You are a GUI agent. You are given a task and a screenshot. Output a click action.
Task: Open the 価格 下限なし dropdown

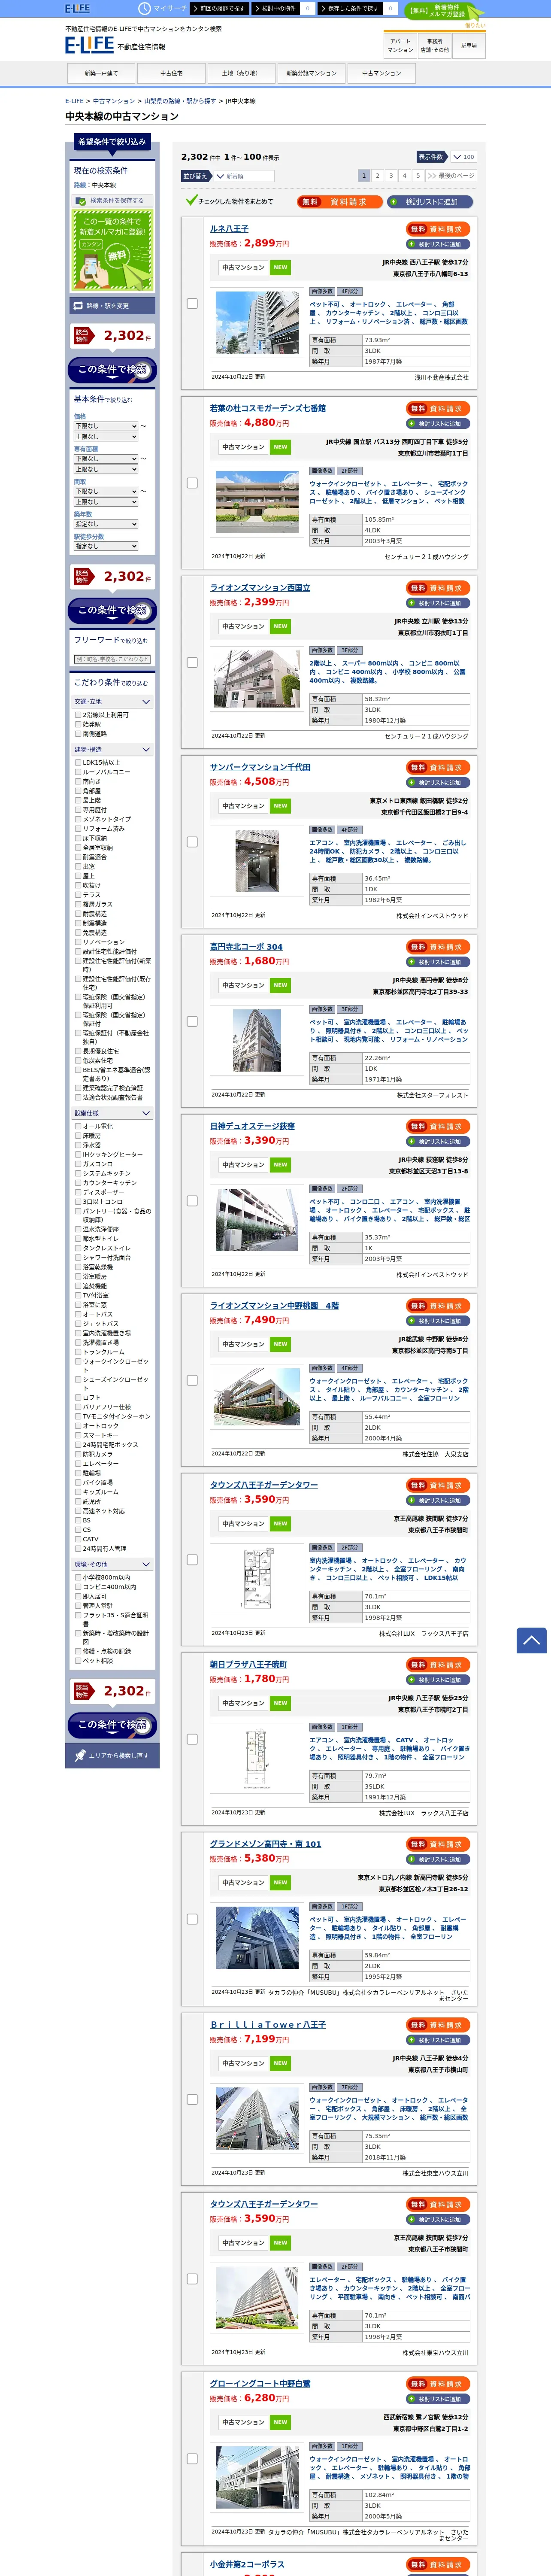pos(106,426)
